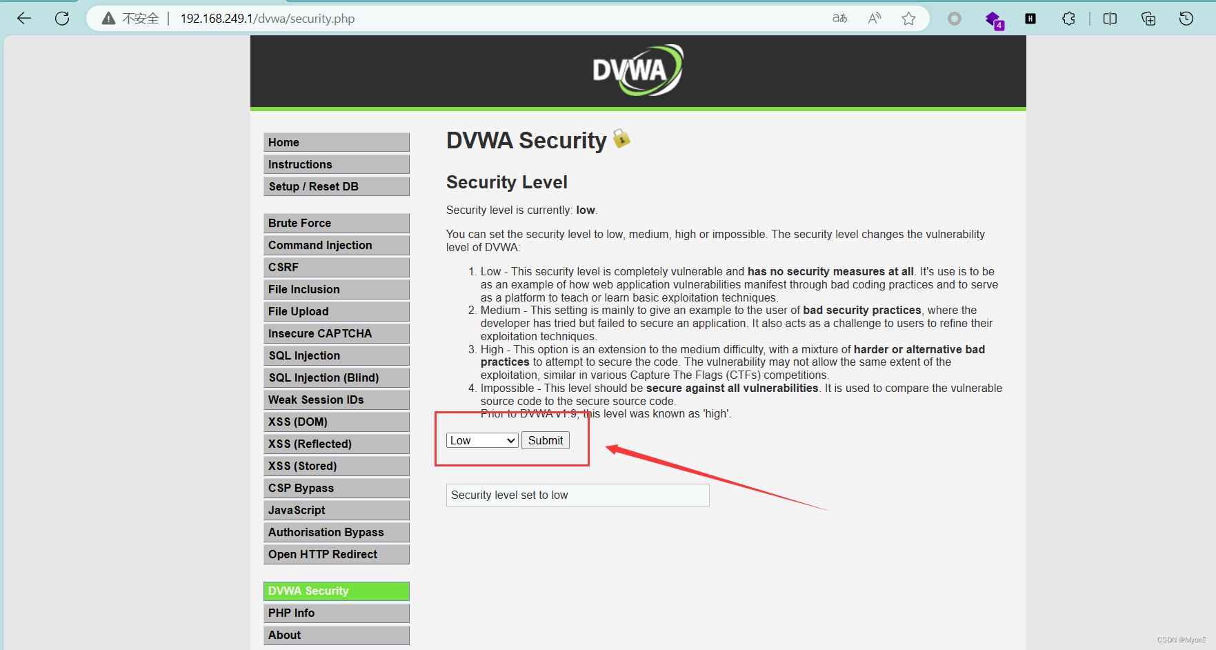Click the padlock icon beside DVWA Security
Viewport: 1216px width, 650px height.
coord(621,138)
